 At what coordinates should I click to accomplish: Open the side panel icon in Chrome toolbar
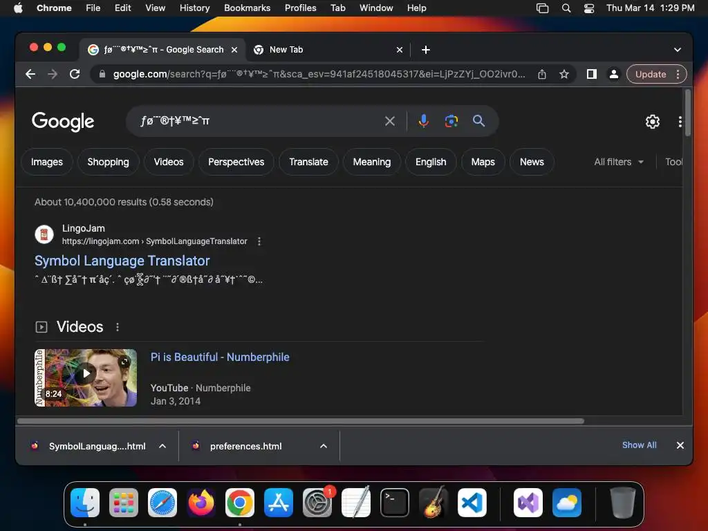pyautogui.click(x=592, y=74)
